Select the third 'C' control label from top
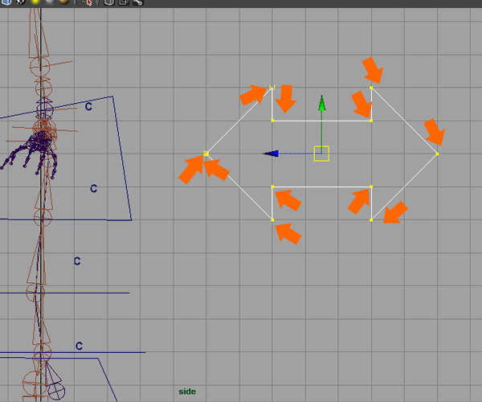482x402 pixels. click(x=77, y=261)
